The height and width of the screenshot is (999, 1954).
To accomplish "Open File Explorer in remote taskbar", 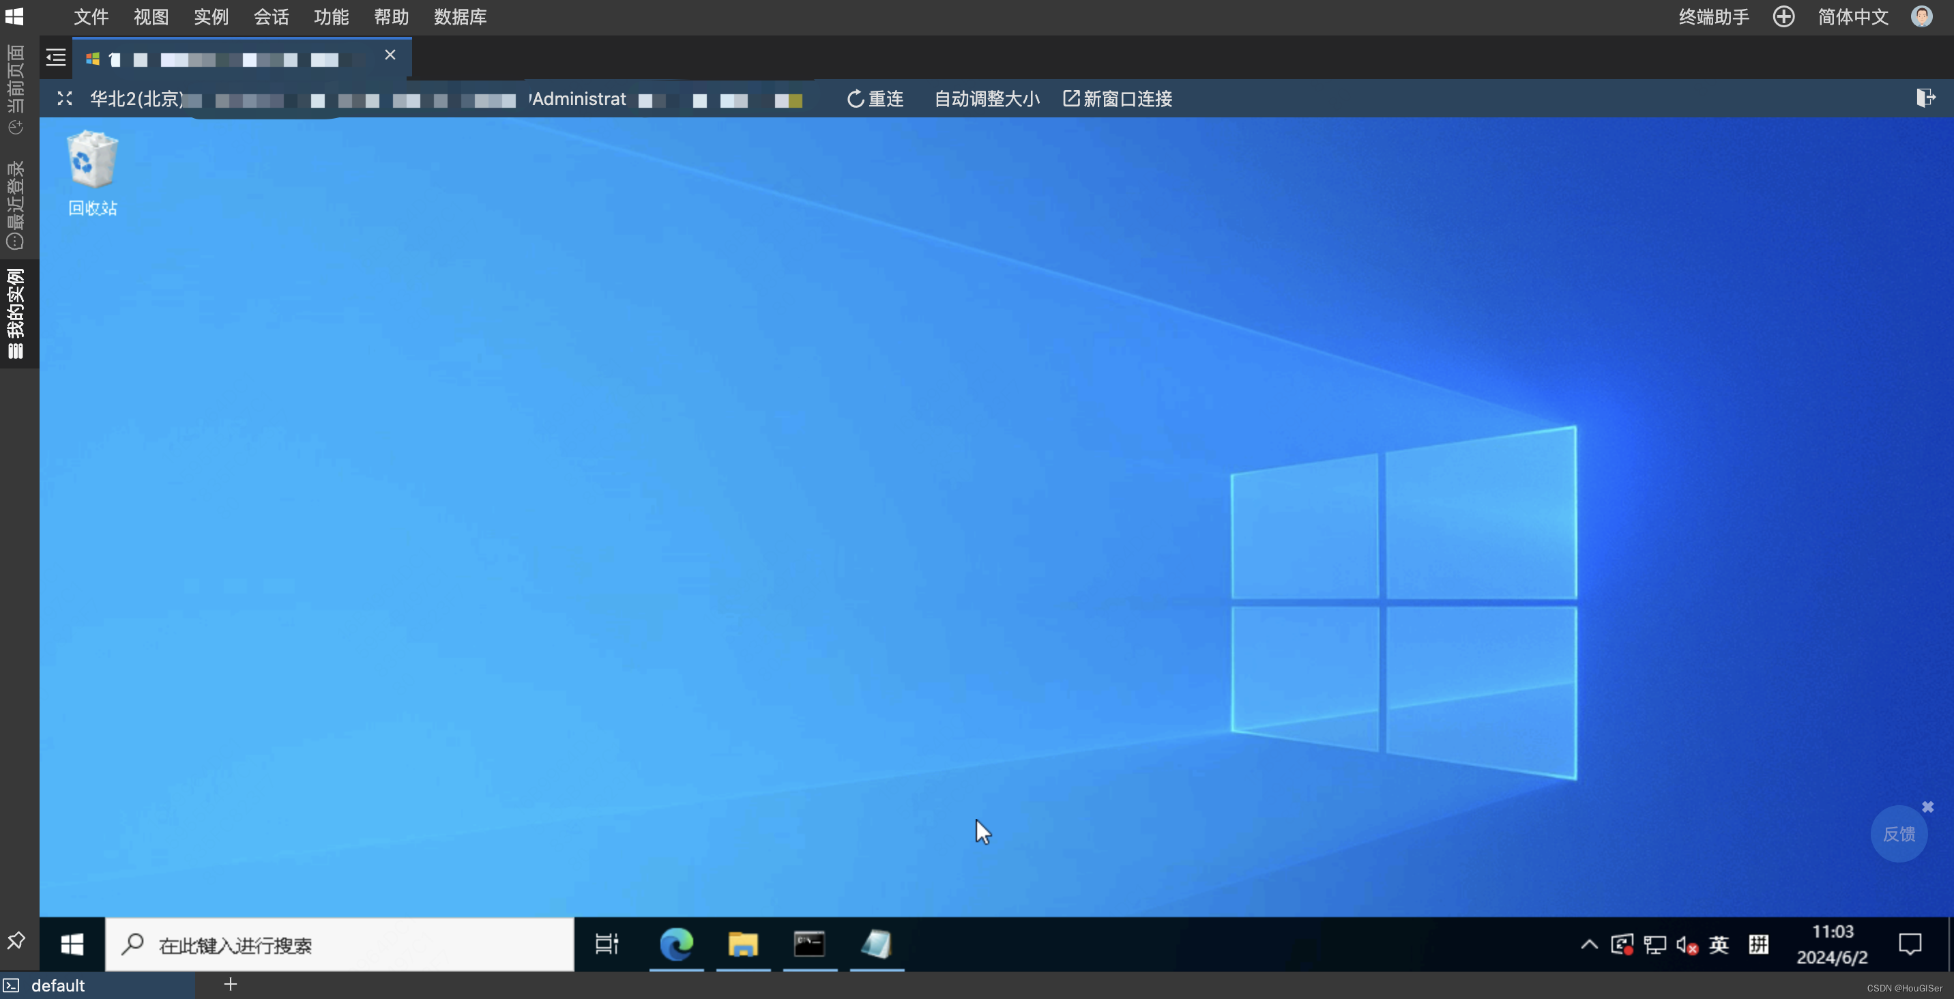I will pyautogui.click(x=742, y=944).
